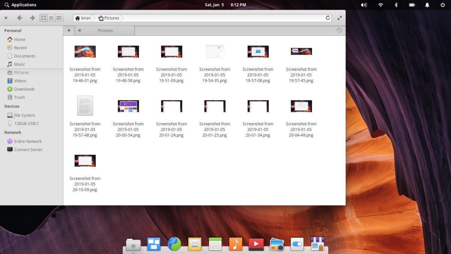Open System Settings from the dock

(297, 244)
